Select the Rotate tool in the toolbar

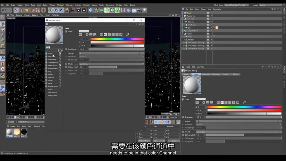(32, 10)
